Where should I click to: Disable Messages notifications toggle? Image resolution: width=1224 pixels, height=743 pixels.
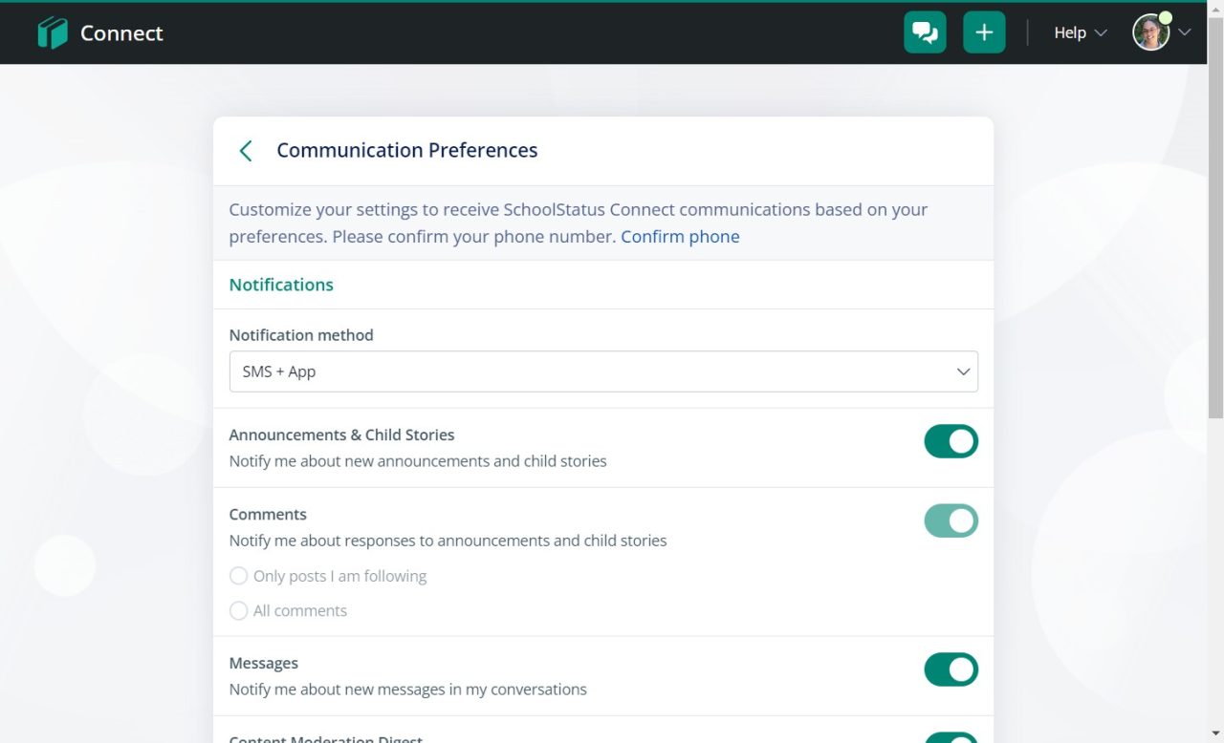[x=951, y=669]
